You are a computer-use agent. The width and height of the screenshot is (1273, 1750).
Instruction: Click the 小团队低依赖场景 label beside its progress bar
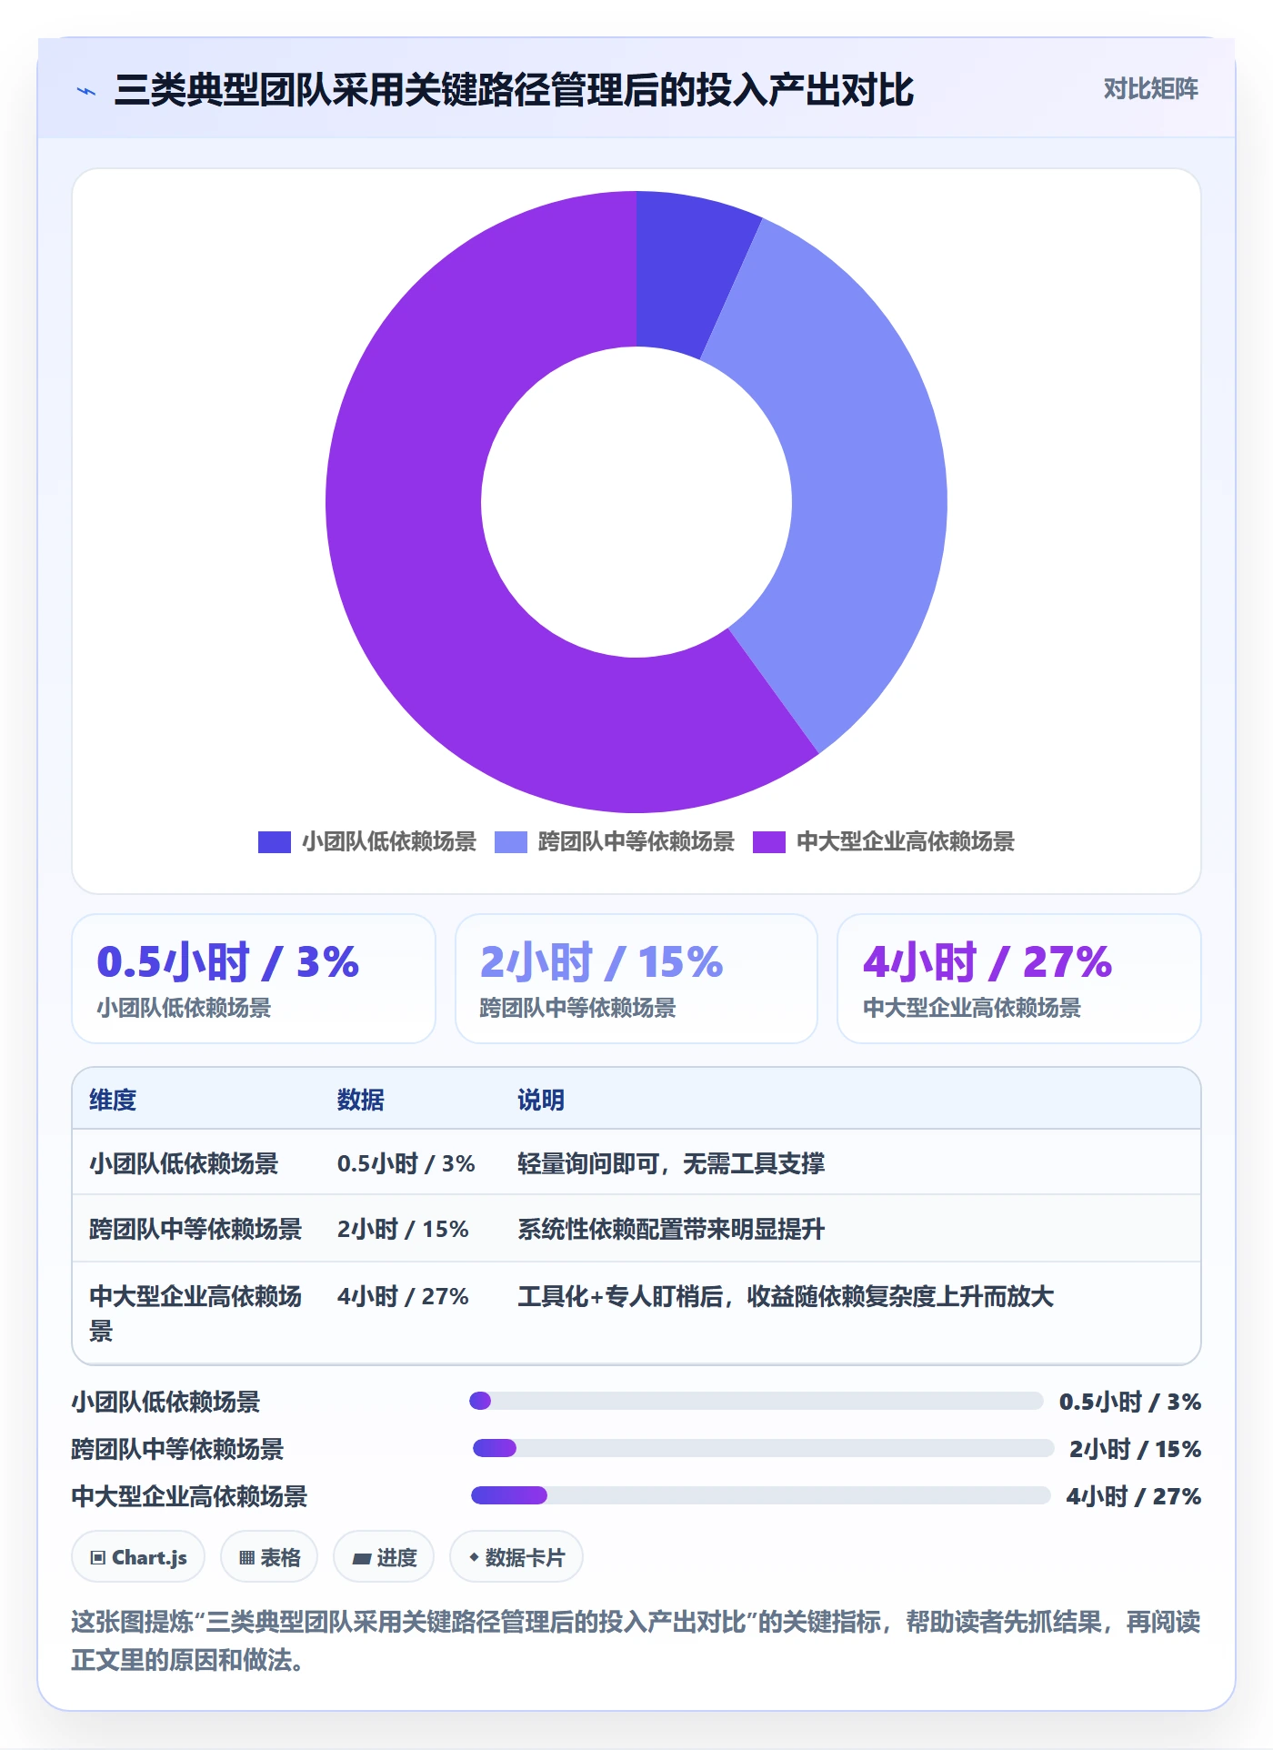[166, 1402]
